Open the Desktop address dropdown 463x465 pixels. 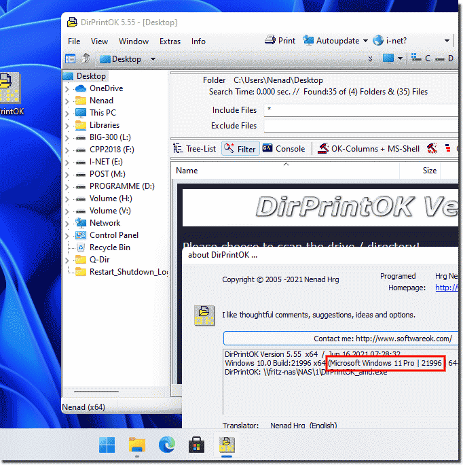pyautogui.click(x=153, y=58)
